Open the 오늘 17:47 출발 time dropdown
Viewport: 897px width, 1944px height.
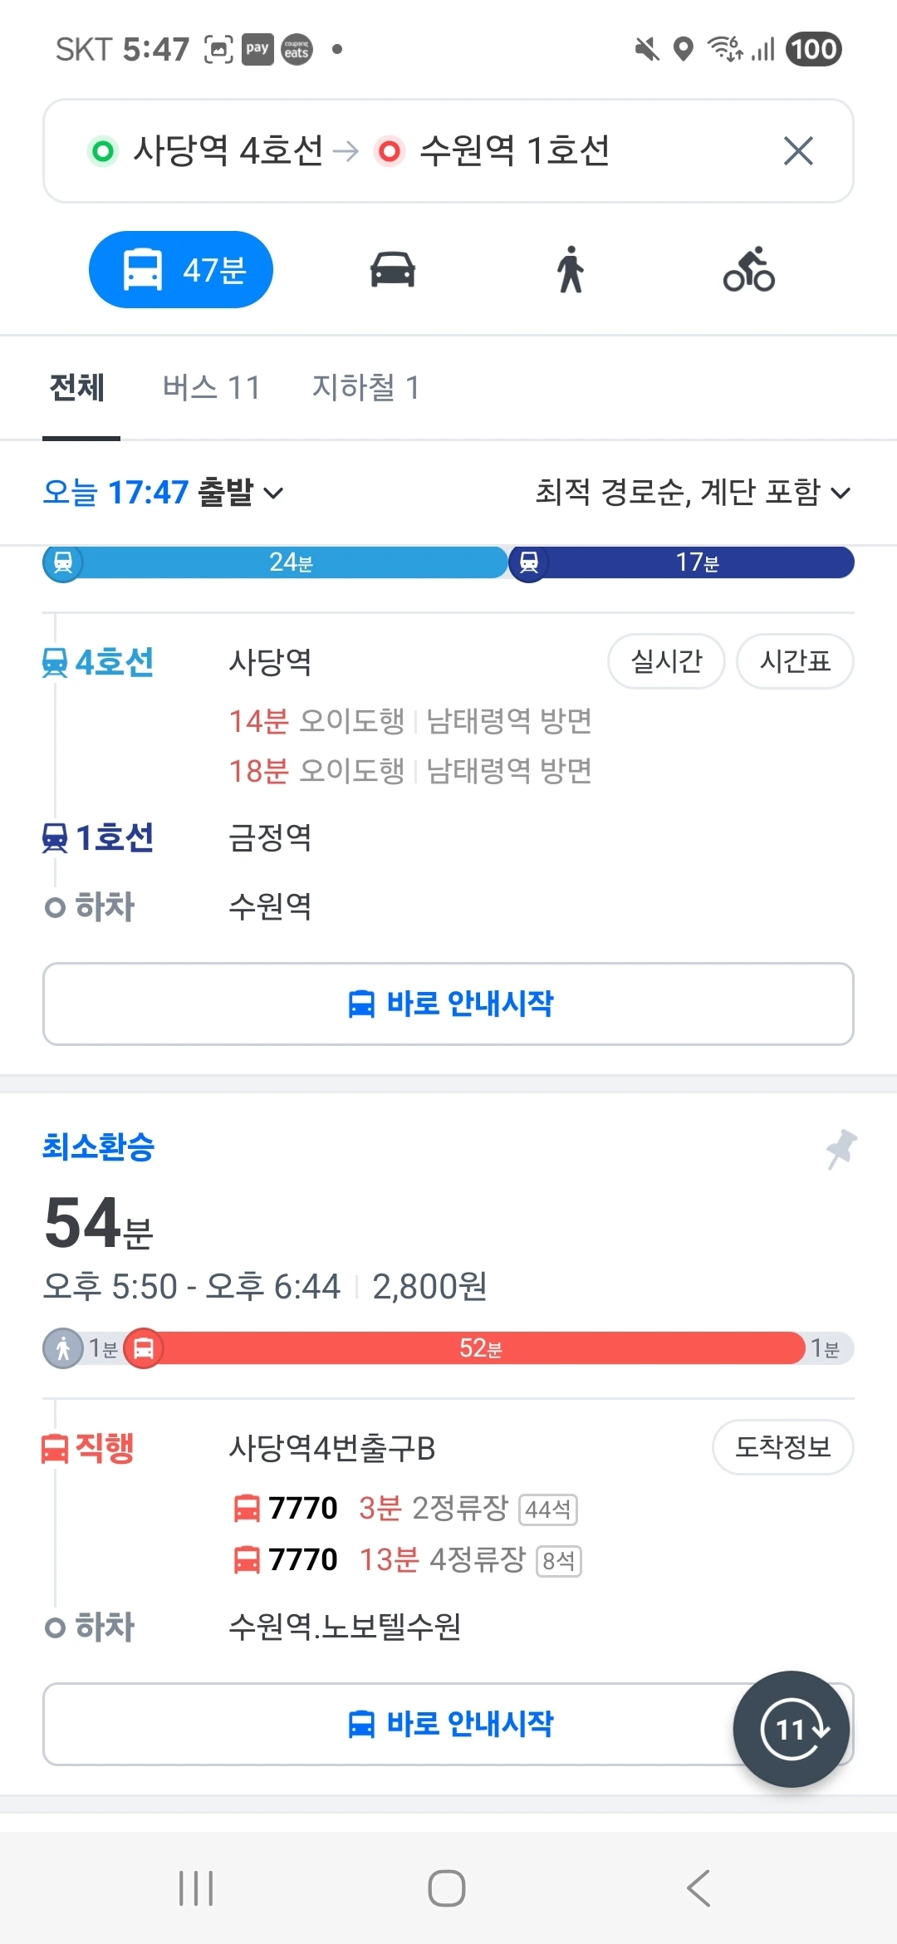(x=163, y=493)
